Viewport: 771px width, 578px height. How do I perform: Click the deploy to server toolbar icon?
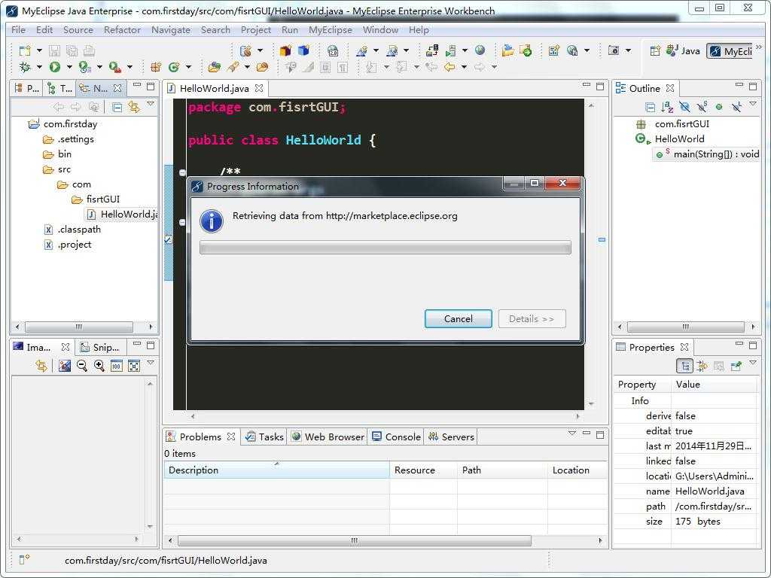[x=432, y=50]
